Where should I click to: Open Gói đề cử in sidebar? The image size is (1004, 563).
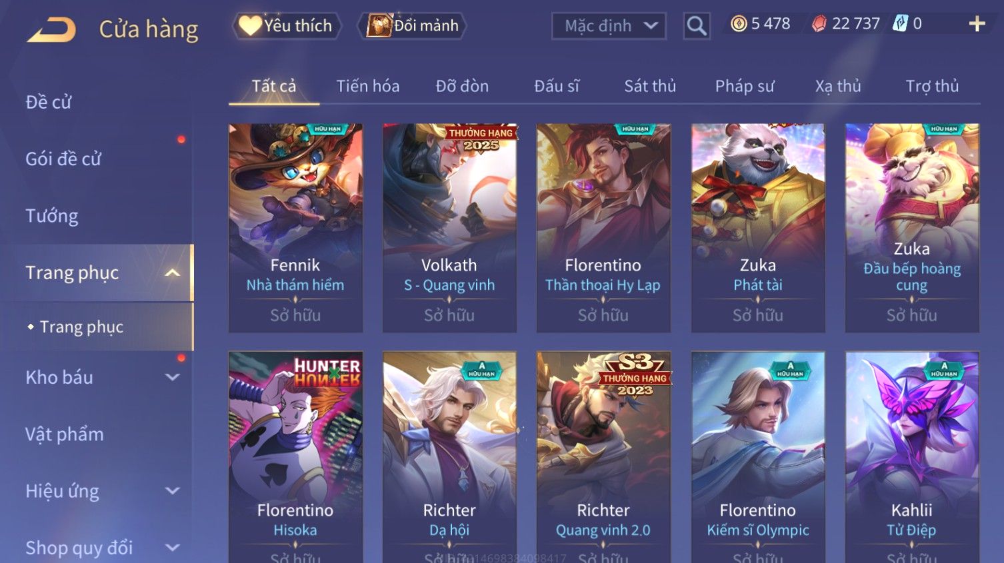63,159
